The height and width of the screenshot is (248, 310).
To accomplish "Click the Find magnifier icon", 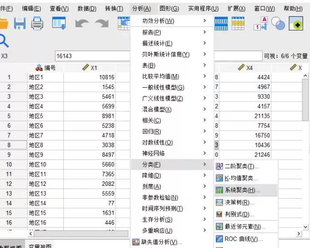I will pos(4,41).
